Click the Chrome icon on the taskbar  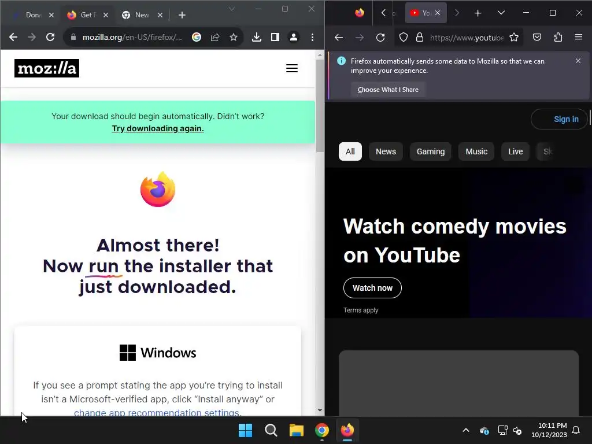click(322, 430)
